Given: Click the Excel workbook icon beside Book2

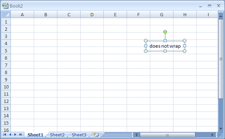Looking at the screenshot, I should pyautogui.click(x=5, y=6).
